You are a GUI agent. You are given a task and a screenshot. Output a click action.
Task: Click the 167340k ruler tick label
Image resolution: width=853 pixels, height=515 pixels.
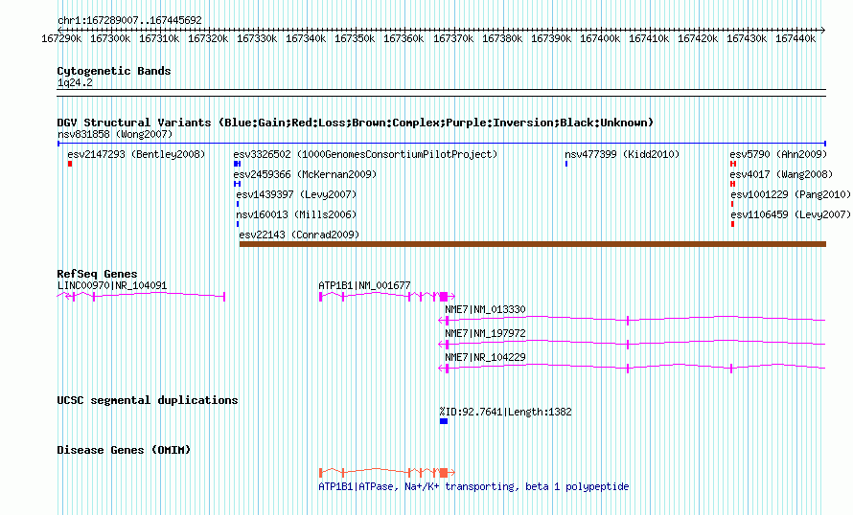(x=306, y=38)
